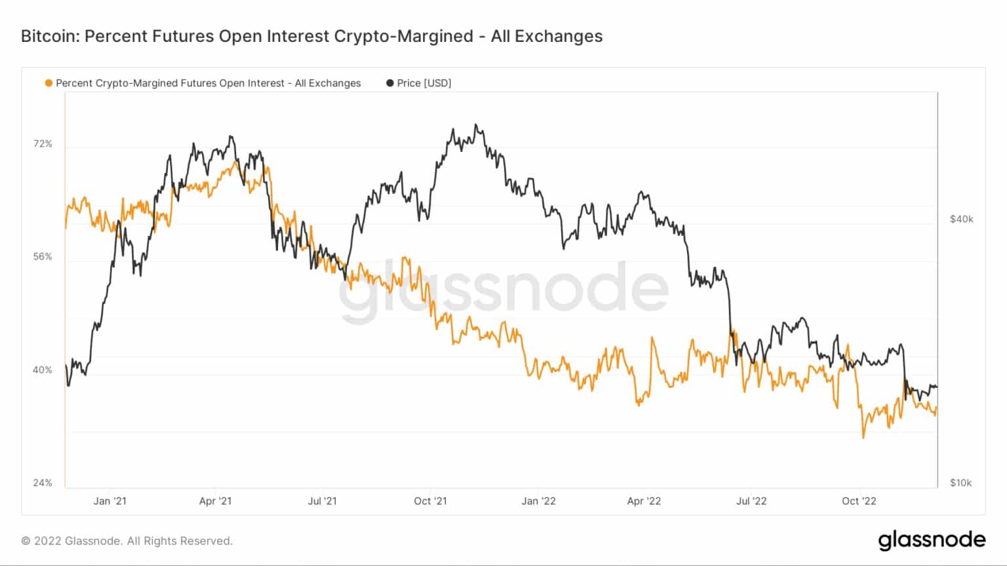This screenshot has height=566, width=1007.
Task: Click the $40k right axis label
Action: [962, 219]
